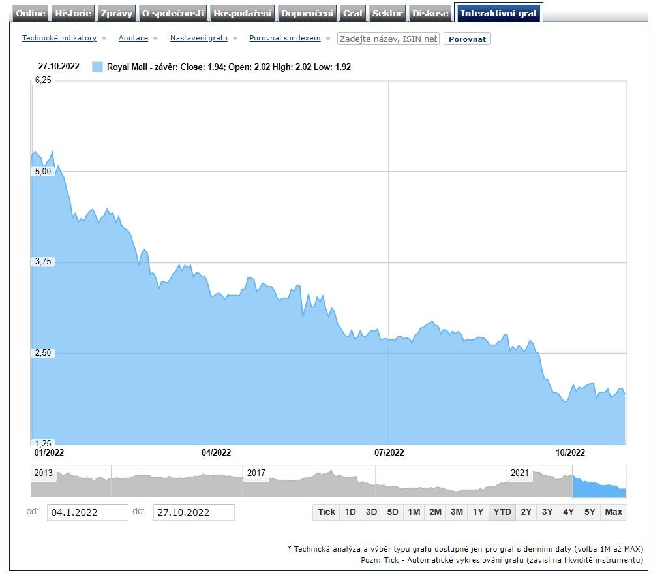Go to the Hospodaření tab

pyautogui.click(x=243, y=13)
